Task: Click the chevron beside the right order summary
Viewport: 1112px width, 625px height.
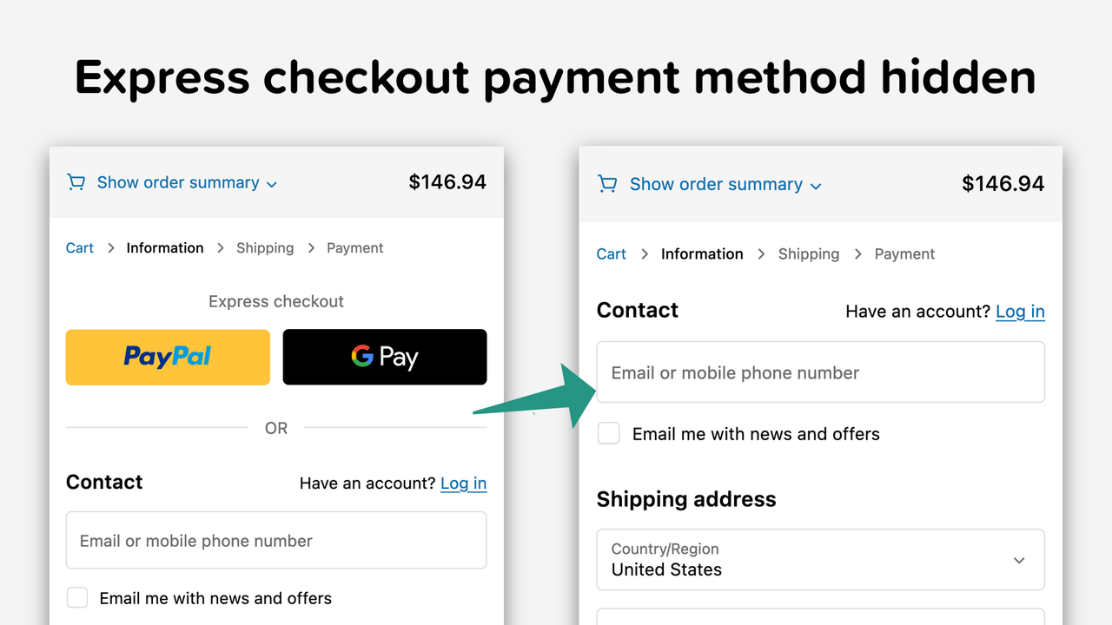Action: point(815,186)
